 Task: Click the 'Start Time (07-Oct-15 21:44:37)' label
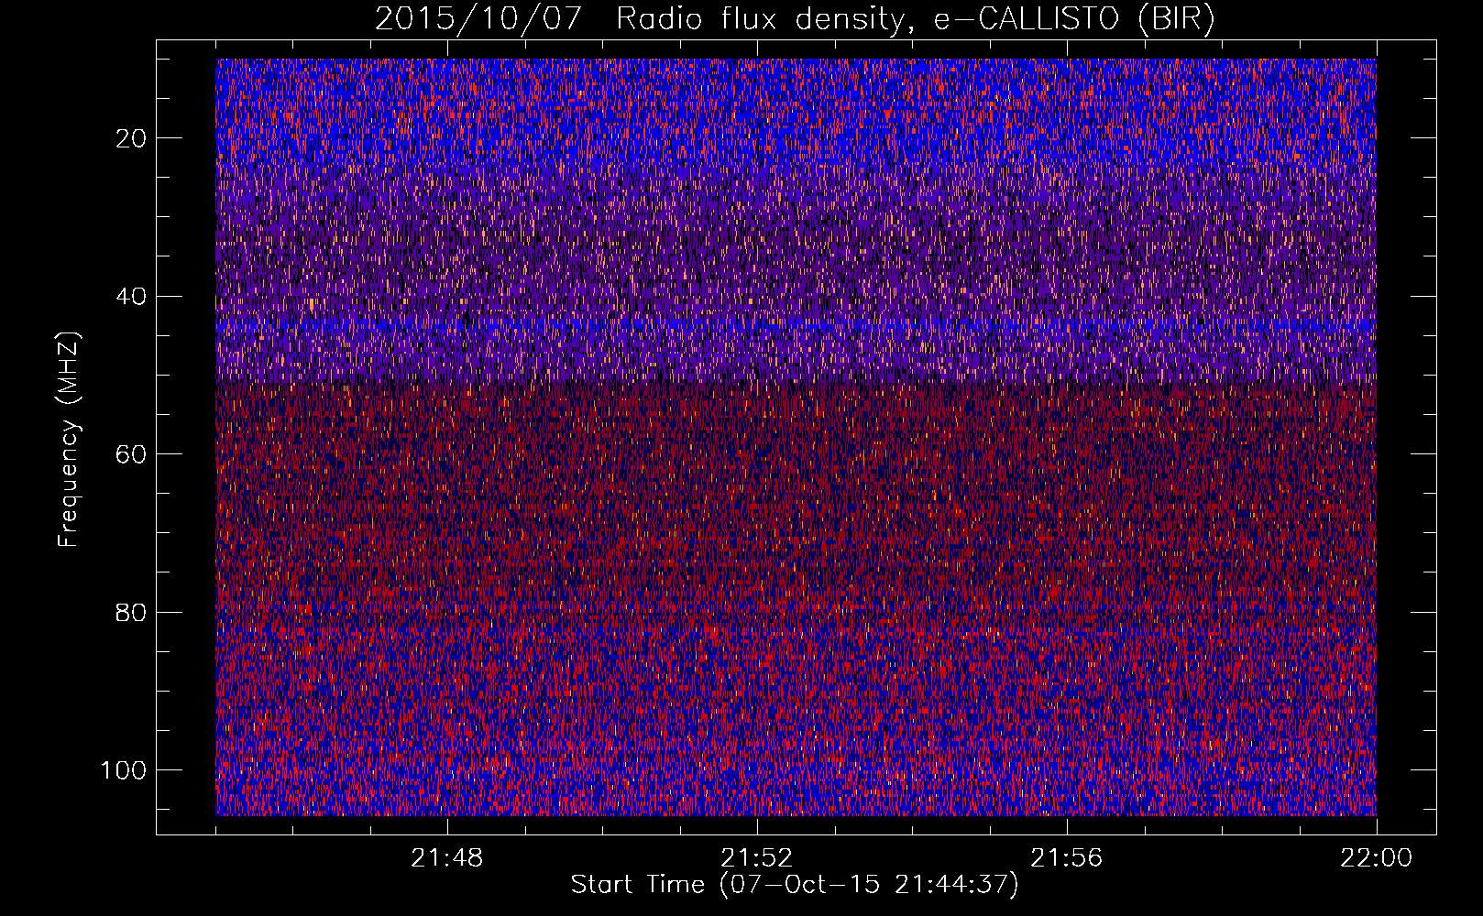click(x=795, y=885)
